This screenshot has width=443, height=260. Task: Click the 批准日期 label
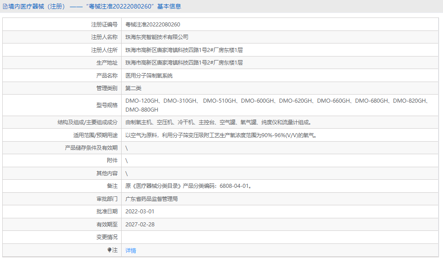tap(107, 212)
